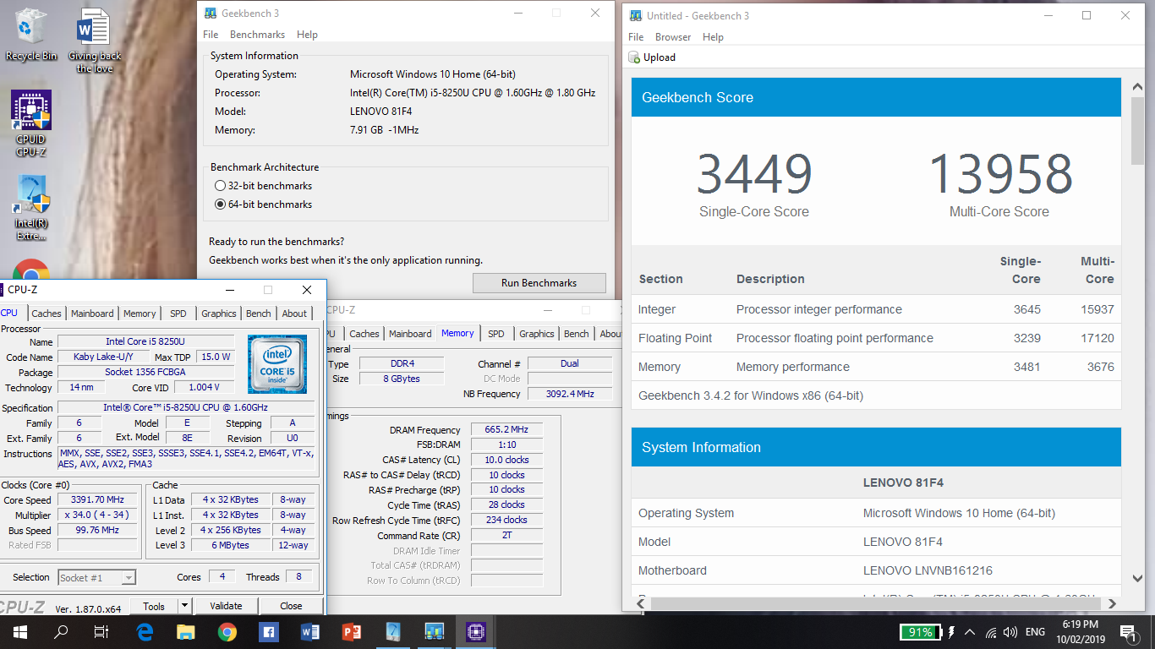Switch to the Caches tab in the front CPU-Z window
This screenshot has height=649, width=1155.
tap(47, 314)
